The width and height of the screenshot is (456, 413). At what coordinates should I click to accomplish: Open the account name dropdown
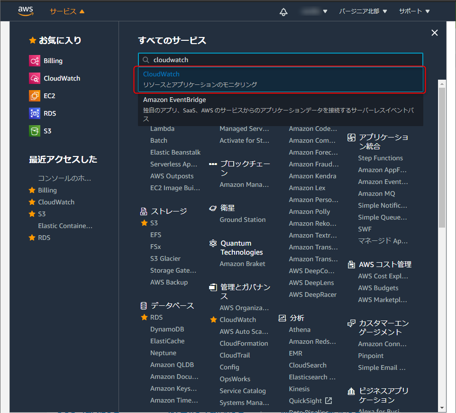(x=314, y=11)
